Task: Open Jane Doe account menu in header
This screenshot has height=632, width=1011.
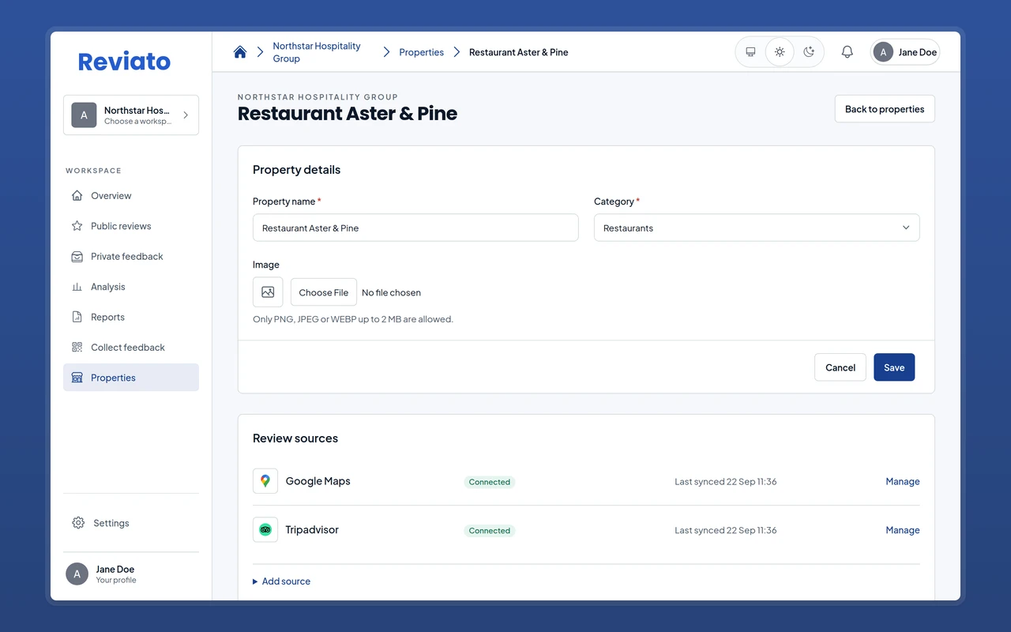Action: click(905, 52)
